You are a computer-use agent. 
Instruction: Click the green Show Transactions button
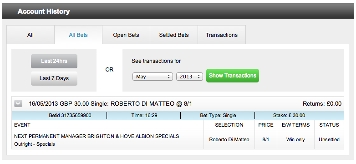coord(233,76)
